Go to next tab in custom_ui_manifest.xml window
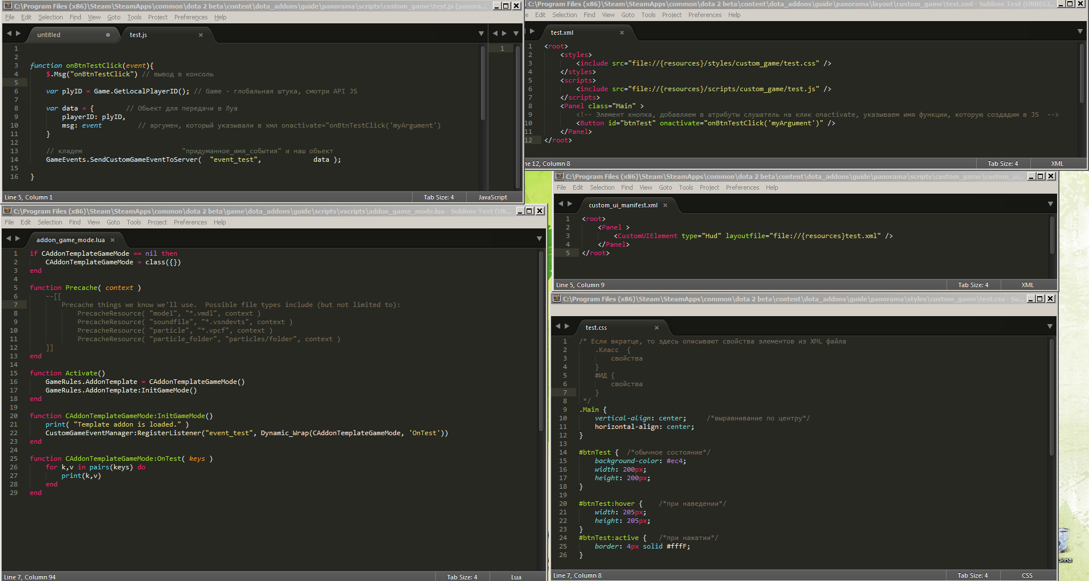Image resolution: width=1089 pixels, height=581 pixels. pyautogui.click(x=569, y=204)
